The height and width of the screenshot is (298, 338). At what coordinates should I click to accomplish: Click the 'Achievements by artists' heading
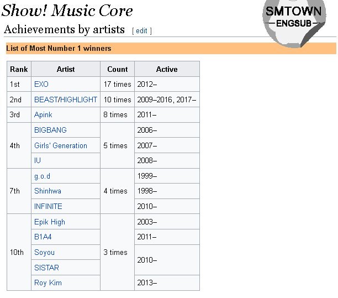click(x=64, y=29)
